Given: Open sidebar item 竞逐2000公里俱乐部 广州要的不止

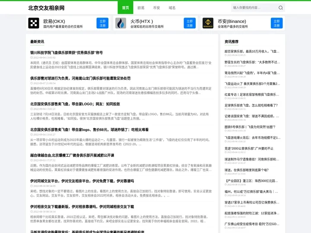Looking at the screenshot, I should [249, 148].
